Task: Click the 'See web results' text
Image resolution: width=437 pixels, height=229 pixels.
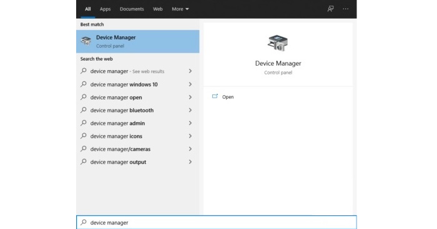Action: coord(149,71)
